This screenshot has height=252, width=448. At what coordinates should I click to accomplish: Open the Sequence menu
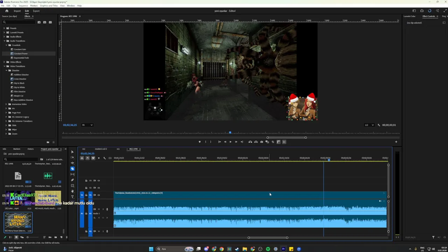(23, 6)
